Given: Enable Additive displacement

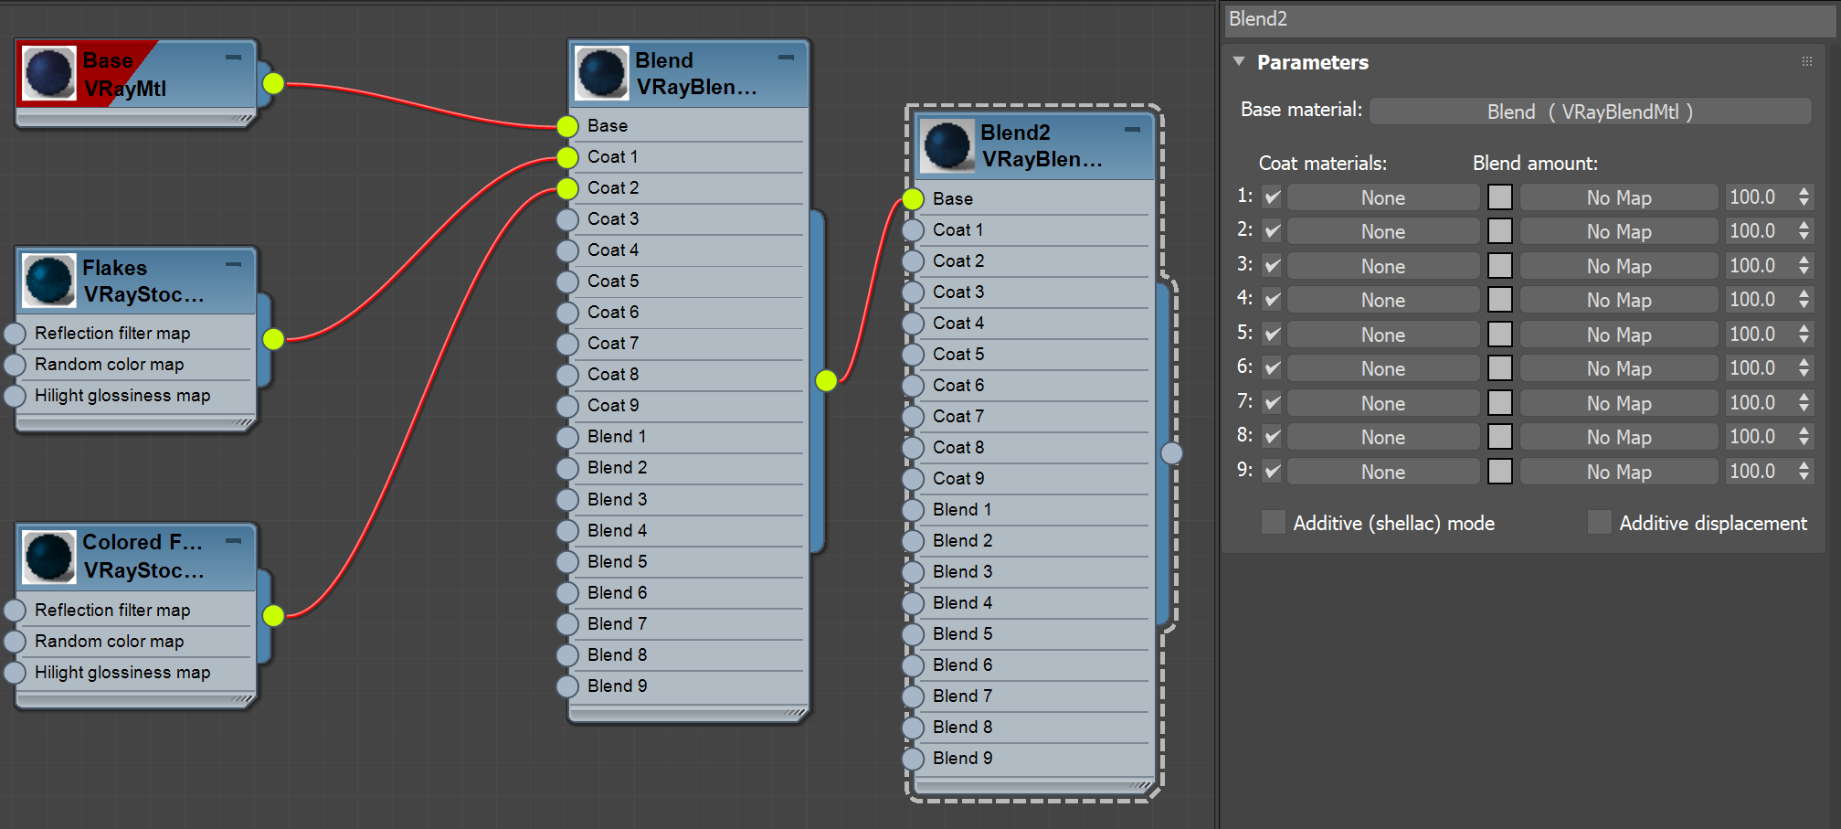Looking at the screenshot, I should 1599,522.
